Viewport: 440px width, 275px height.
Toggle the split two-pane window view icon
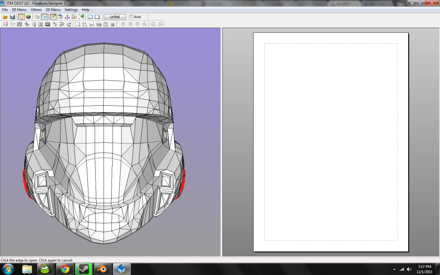point(90,17)
